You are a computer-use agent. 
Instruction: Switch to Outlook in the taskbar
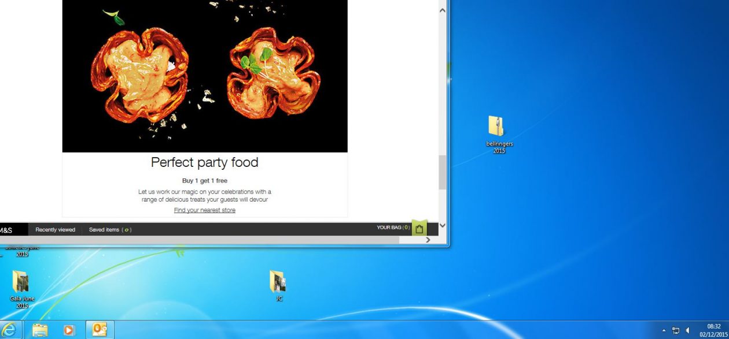coord(100,330)
